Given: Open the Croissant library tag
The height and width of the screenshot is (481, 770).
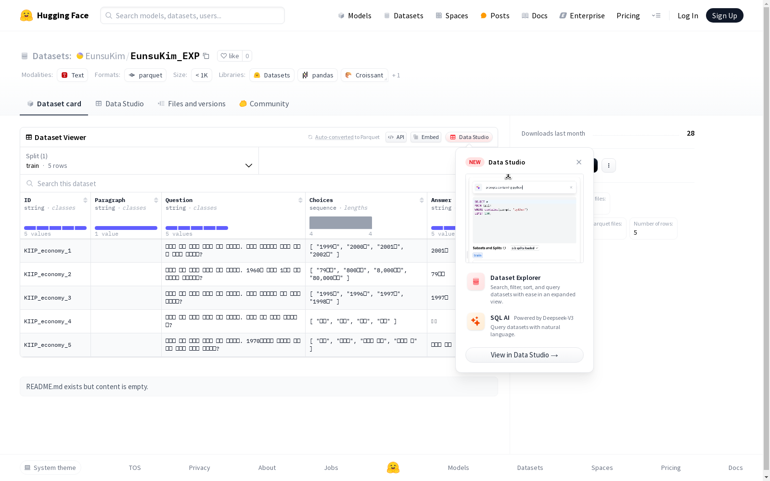Looking at the screenshot, I should click(364, 75).
